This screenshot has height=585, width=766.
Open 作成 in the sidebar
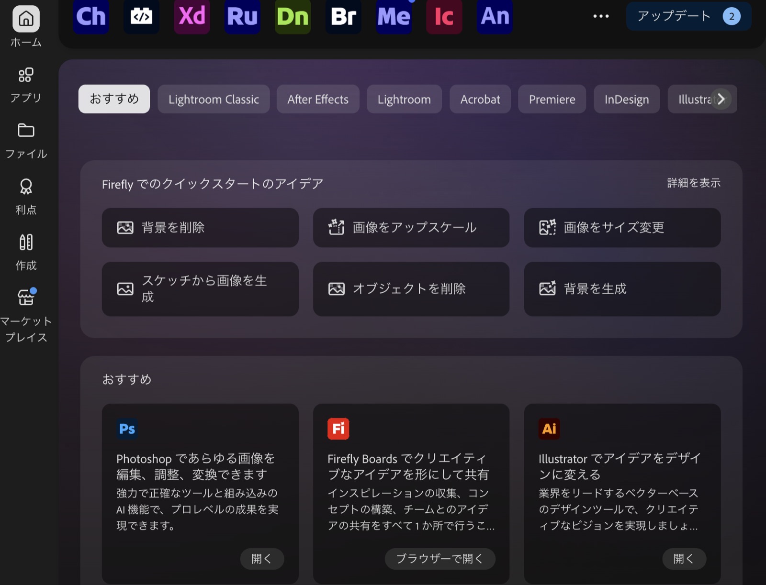26,253
